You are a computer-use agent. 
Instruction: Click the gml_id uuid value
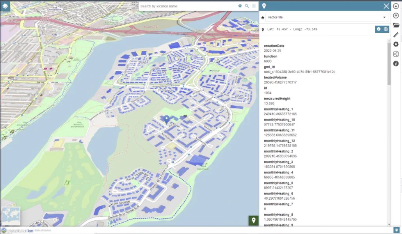299,72
